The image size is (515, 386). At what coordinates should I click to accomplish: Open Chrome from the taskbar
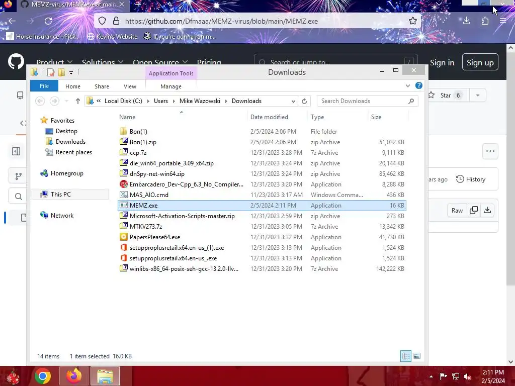[x=43, y=376]
